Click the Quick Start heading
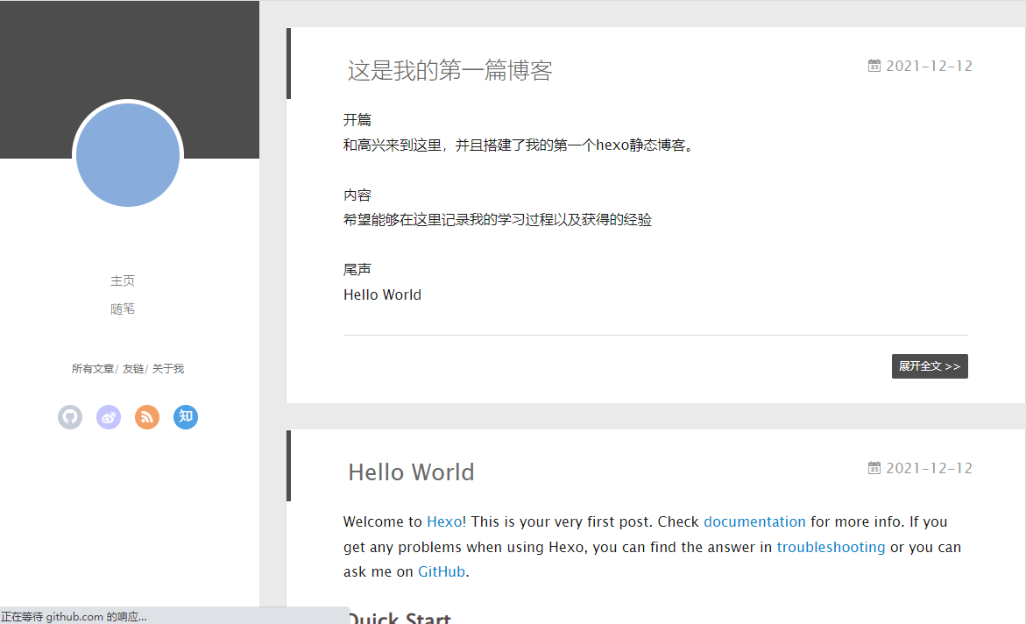This screenshot has width=1026, height=624. coord(400,617)
